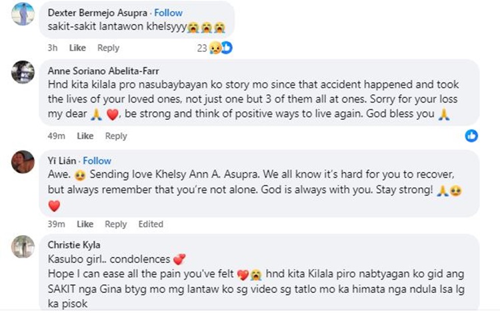Image resolution: width=500 pixels, height=313 pixels.
Task: Reply to Anne Soriano Abelita-Farr's comment
Action: tap(115, 136)
